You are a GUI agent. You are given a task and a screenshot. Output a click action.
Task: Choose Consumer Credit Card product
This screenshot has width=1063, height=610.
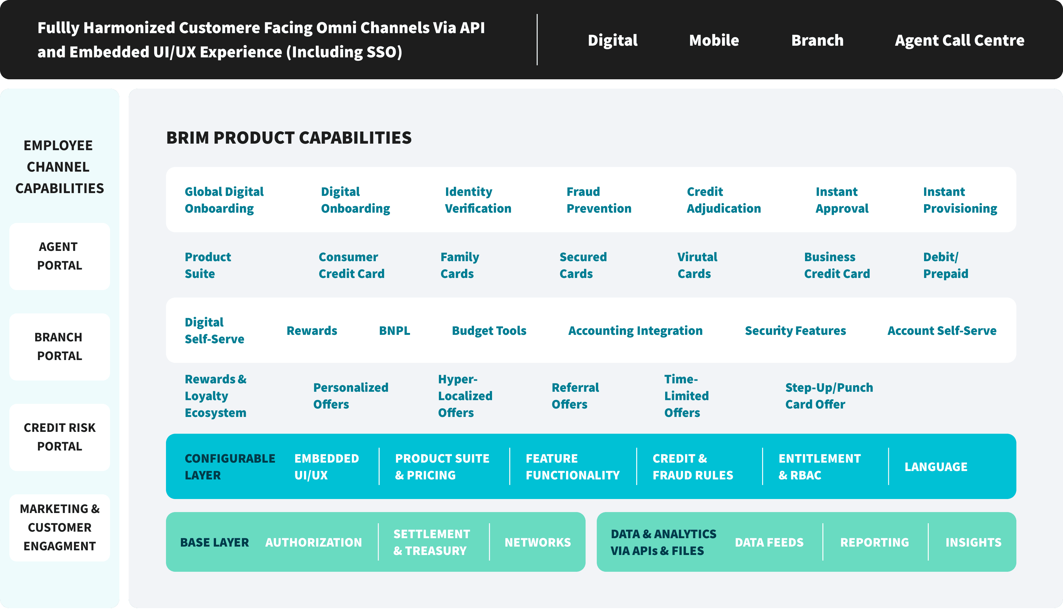[352, 265]
